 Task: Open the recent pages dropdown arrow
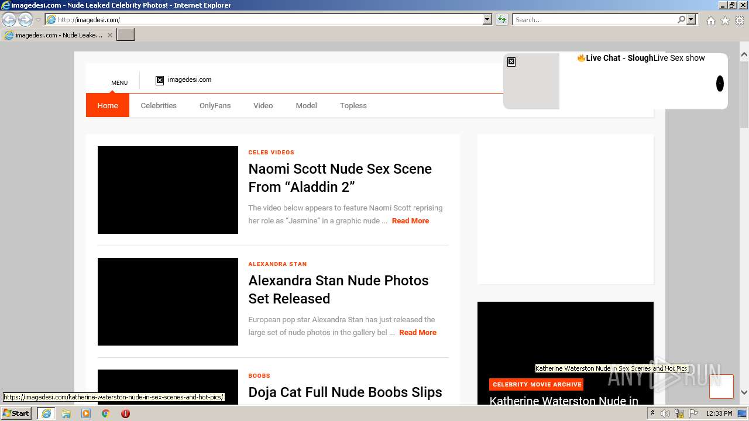(x=38, y=20)
